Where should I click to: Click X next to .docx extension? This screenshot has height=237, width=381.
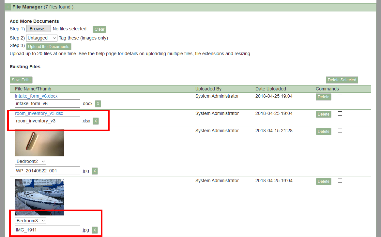(x=98, y=104)
